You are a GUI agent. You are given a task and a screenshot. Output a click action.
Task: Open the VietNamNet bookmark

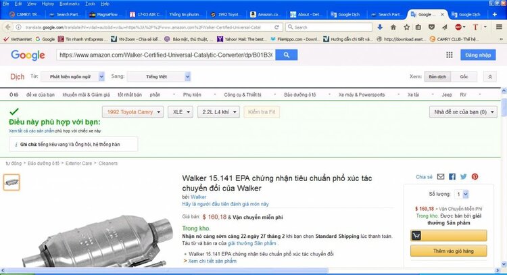click(x=18, y=39)
